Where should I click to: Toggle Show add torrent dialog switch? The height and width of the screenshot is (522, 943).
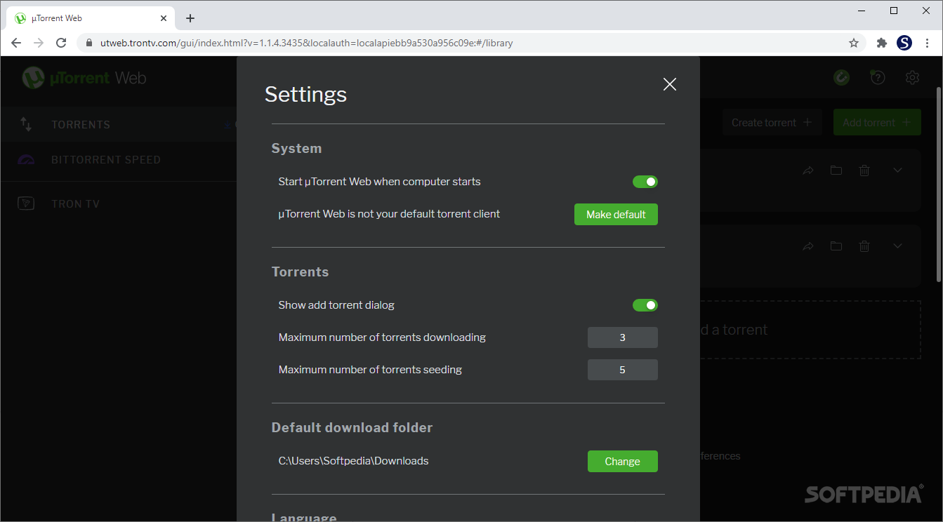645,305
